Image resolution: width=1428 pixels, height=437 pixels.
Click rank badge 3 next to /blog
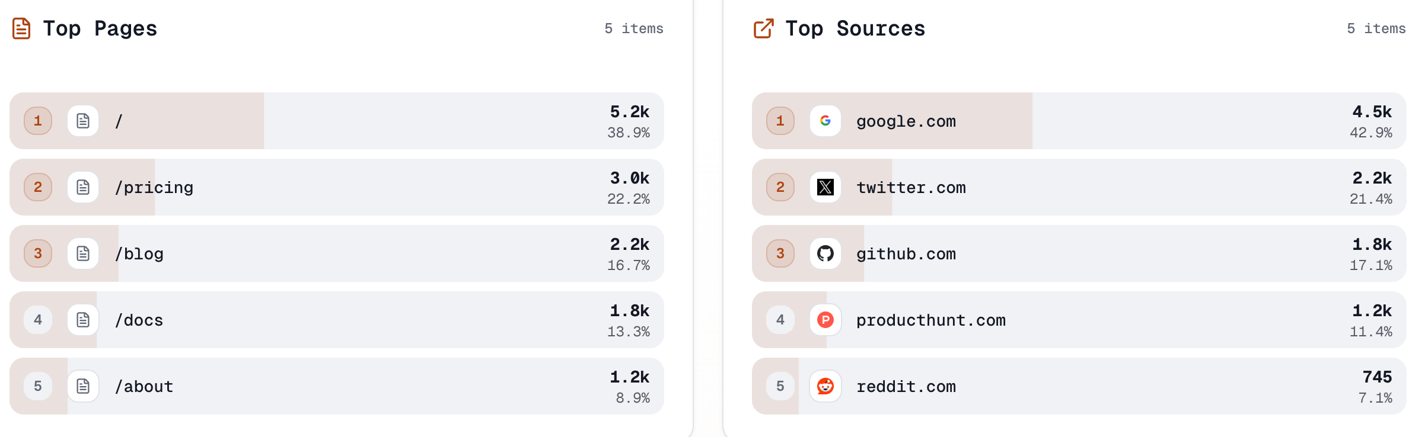(x=38, y=253)
